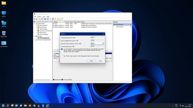Expand the Local Users and Groups node
This screenshot has height=108, width=193.
coord(36,31)
